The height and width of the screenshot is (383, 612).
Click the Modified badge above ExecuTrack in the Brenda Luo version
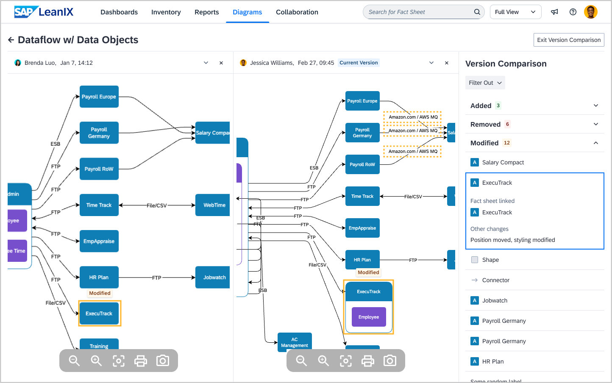100,293
